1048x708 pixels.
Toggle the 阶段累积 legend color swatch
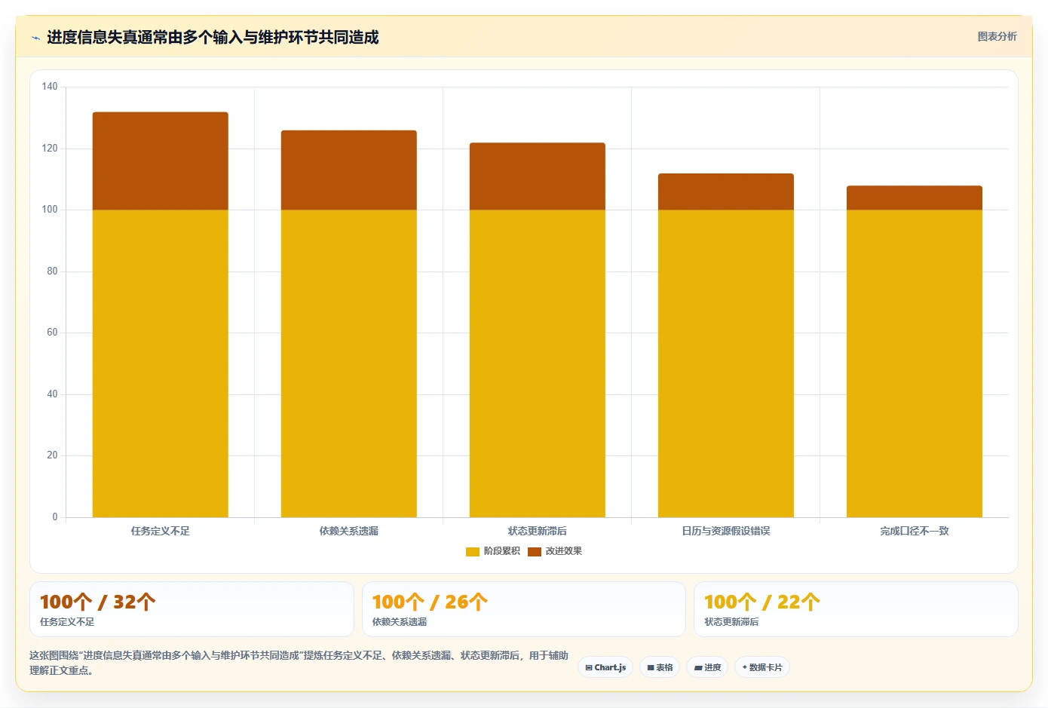(x=473, y=552)
